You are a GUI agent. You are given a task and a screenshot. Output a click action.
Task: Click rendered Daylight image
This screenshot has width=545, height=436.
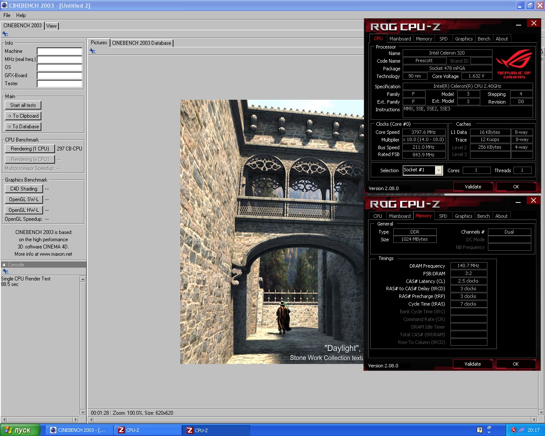click(272, 232)
